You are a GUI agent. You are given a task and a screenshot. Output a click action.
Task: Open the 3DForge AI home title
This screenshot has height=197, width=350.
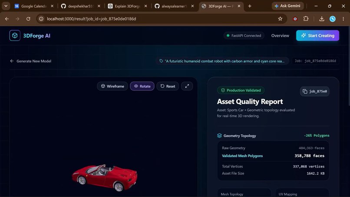pos(36,36)
